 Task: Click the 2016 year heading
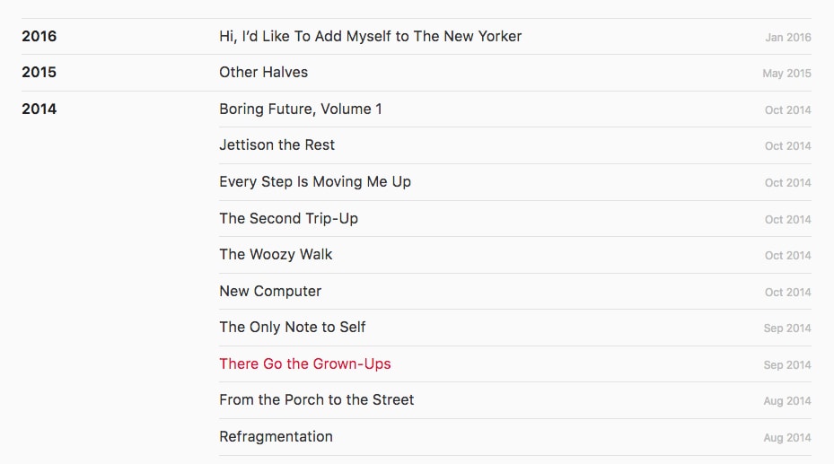39,37
